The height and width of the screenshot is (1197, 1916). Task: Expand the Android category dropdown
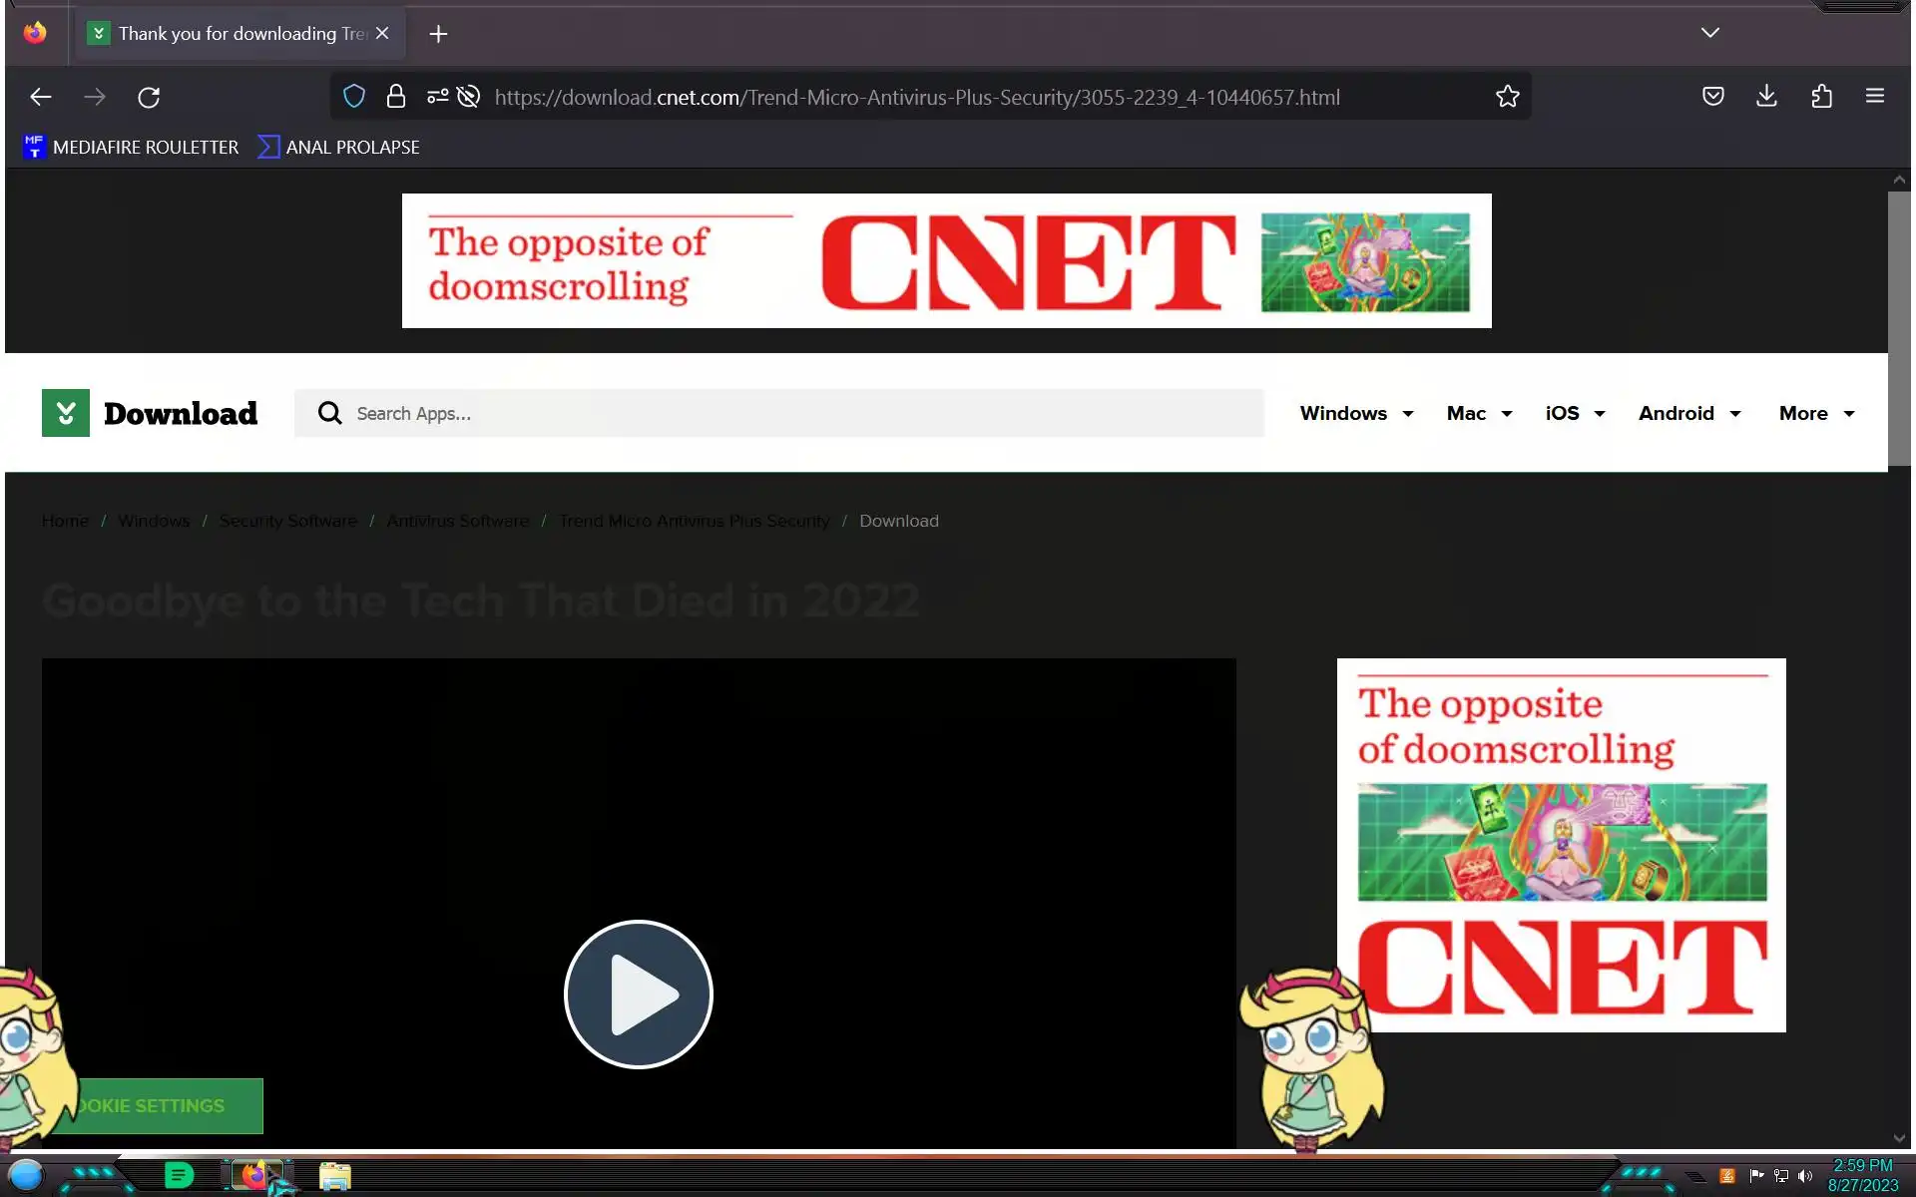pyautogui.click(x=1688, y=413)
